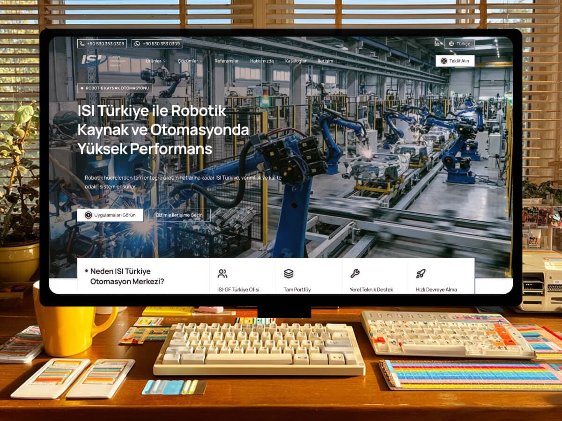Click the wrench icon above Yerel Teknik Destek
Image resolution: width=562 pixels, height=421 pixels.
coord(354,272)
